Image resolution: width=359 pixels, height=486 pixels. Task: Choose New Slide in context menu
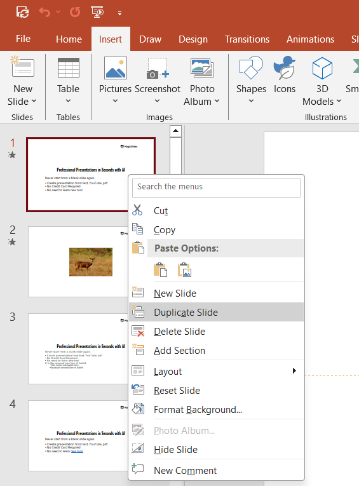point(217,294)
